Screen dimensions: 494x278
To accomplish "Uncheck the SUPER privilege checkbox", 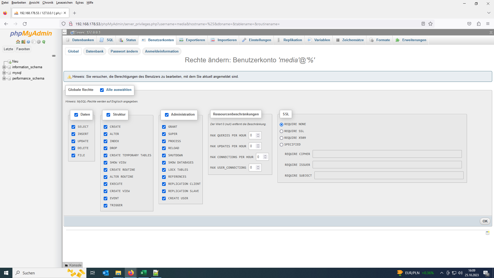I will coord(164,134).
